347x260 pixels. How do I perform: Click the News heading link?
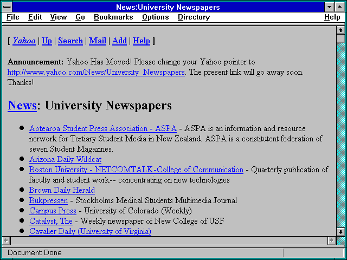tap(22, 105)
